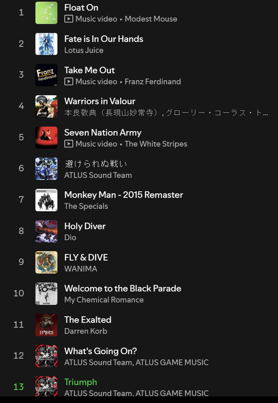Go to Lotus Juice artist link
This screenshot has width=278, height=403.
tap(84, 50)
